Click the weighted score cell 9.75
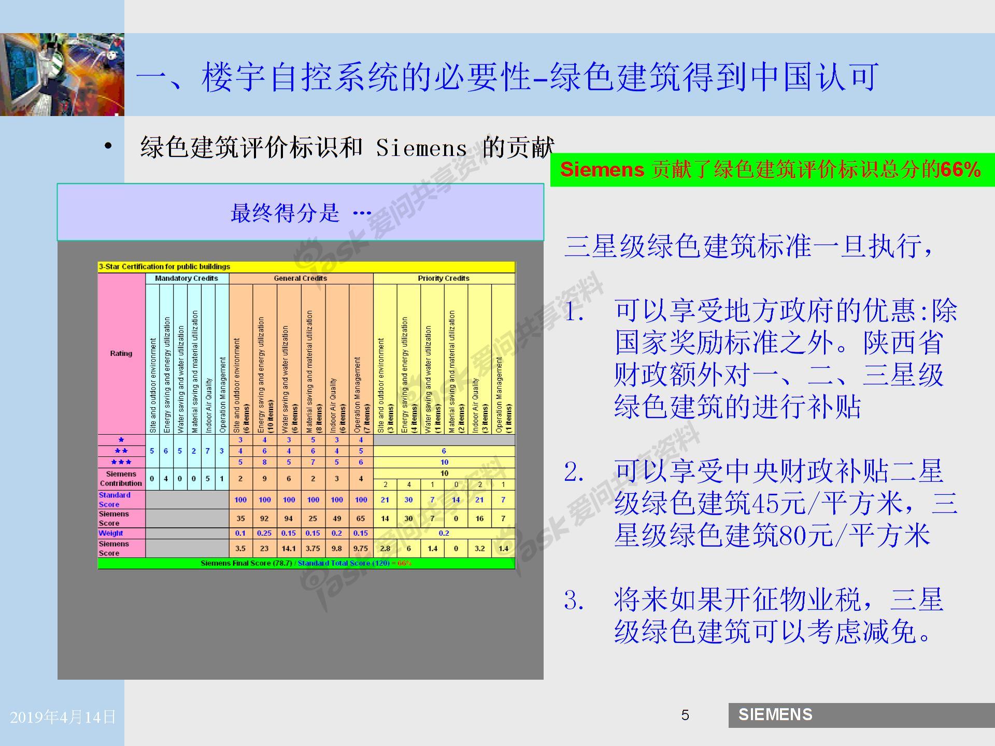The width and height of the screenshot is (995, 746). coord(361,549)
